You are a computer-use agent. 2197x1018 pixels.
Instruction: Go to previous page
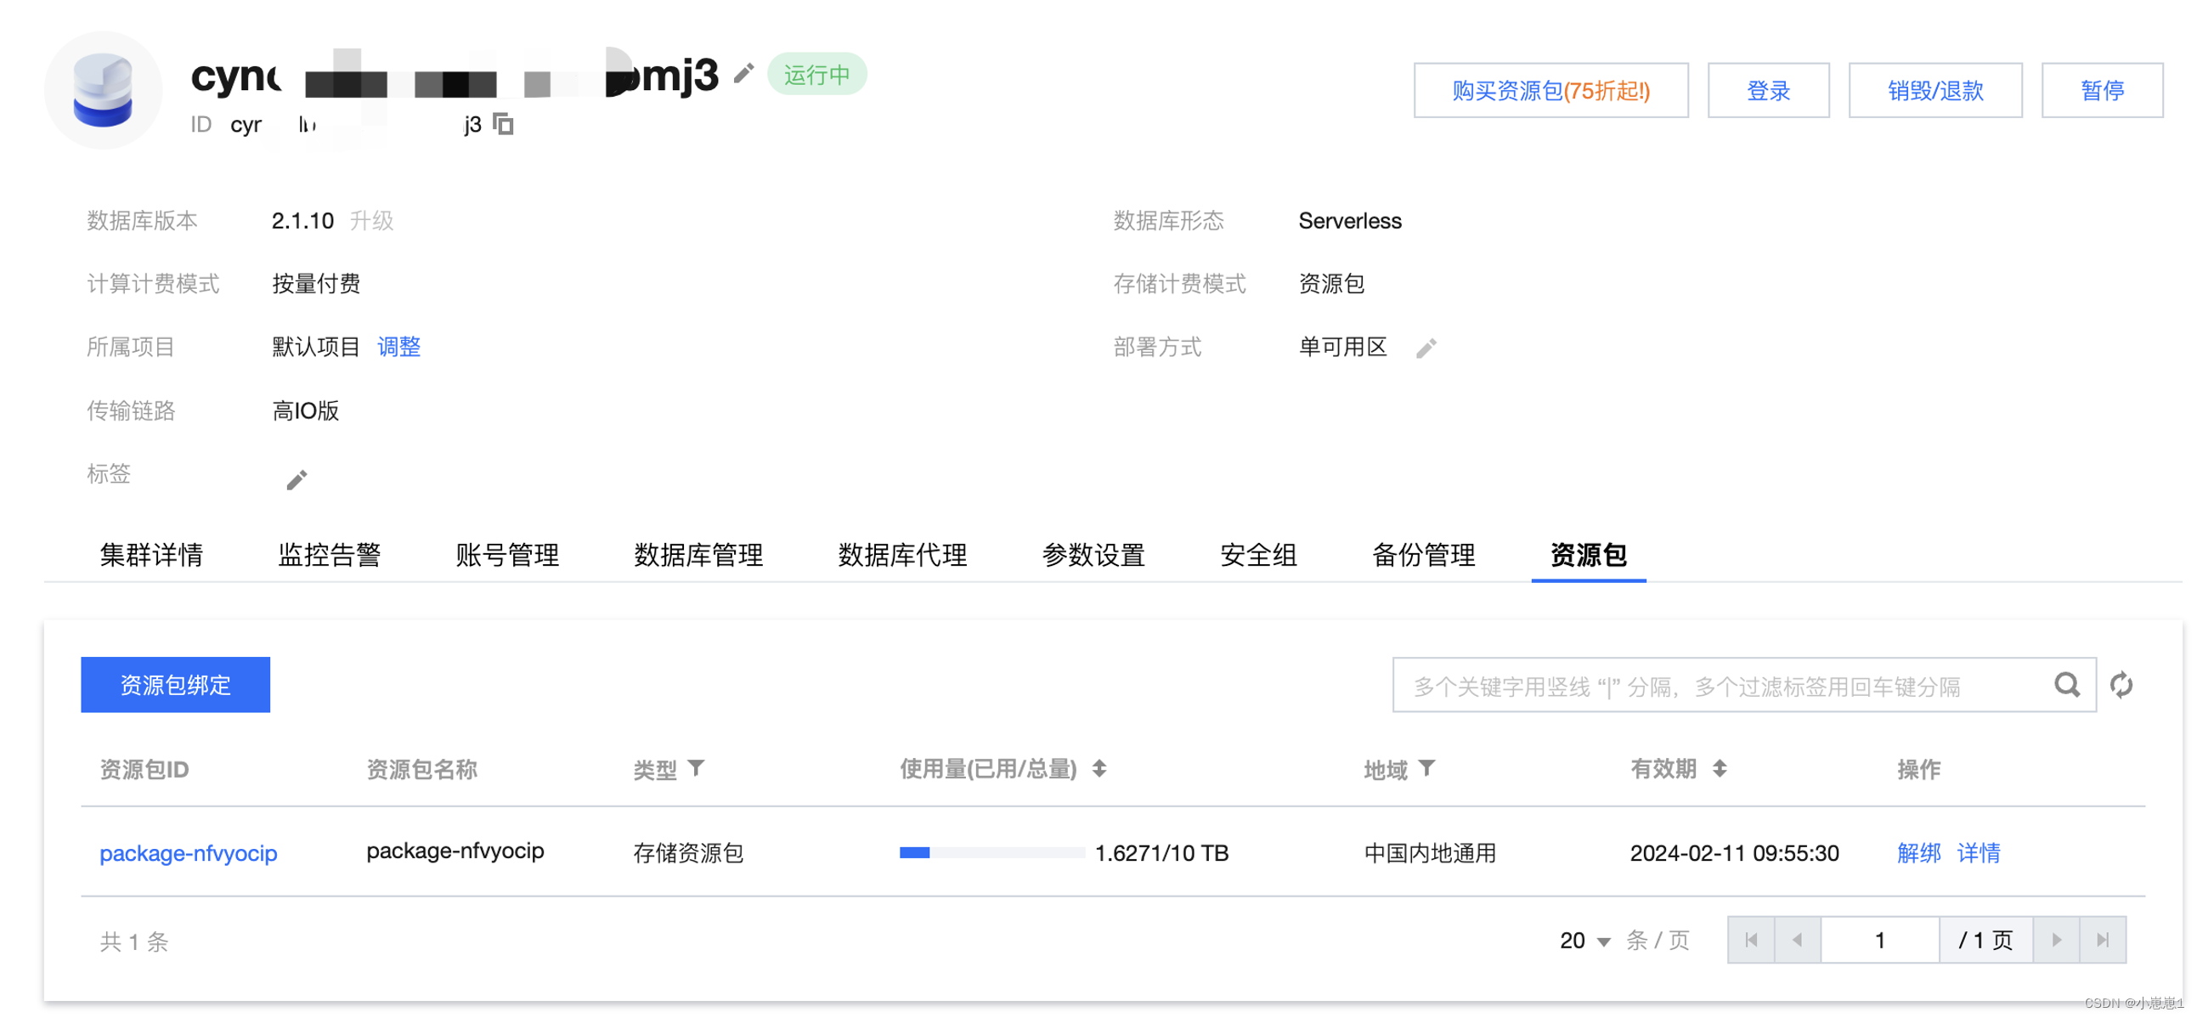click(1797, 940)
